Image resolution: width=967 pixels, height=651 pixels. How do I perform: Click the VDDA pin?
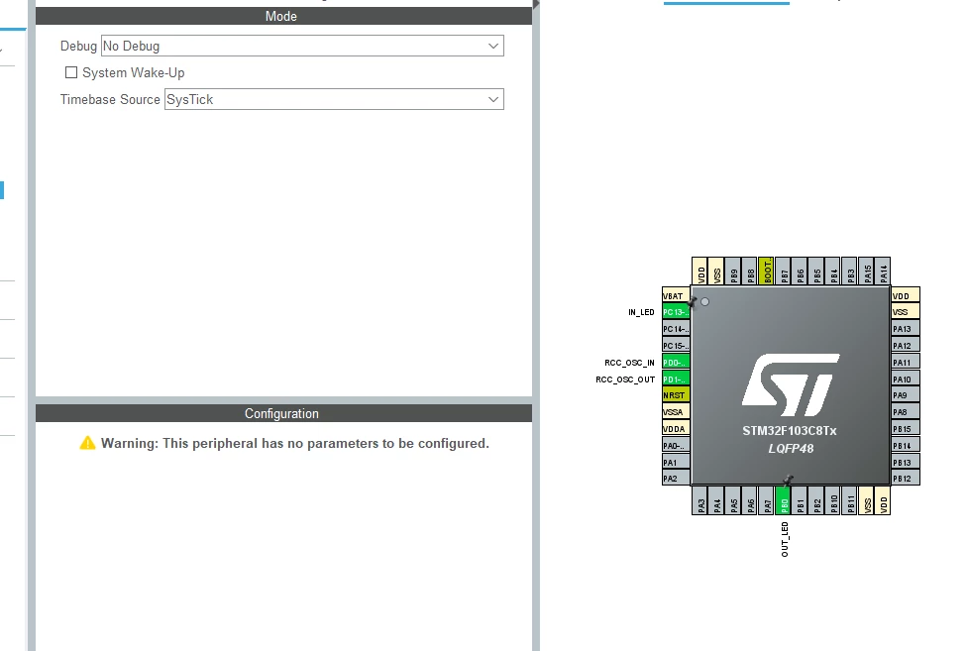tap(676, 428)
